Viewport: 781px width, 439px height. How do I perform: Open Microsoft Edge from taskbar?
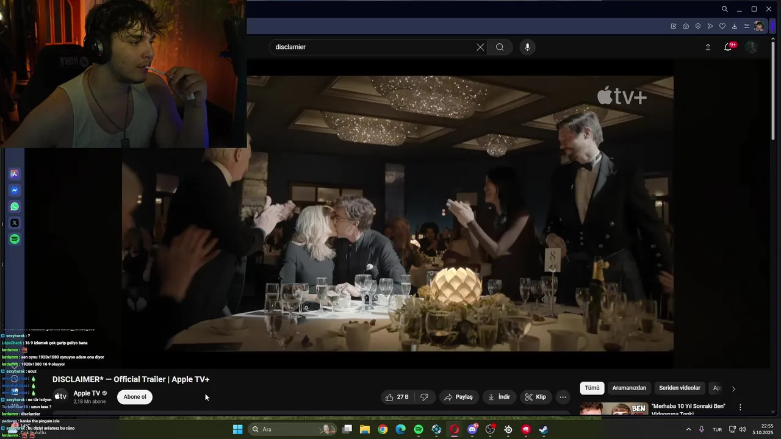click(400, 429)
